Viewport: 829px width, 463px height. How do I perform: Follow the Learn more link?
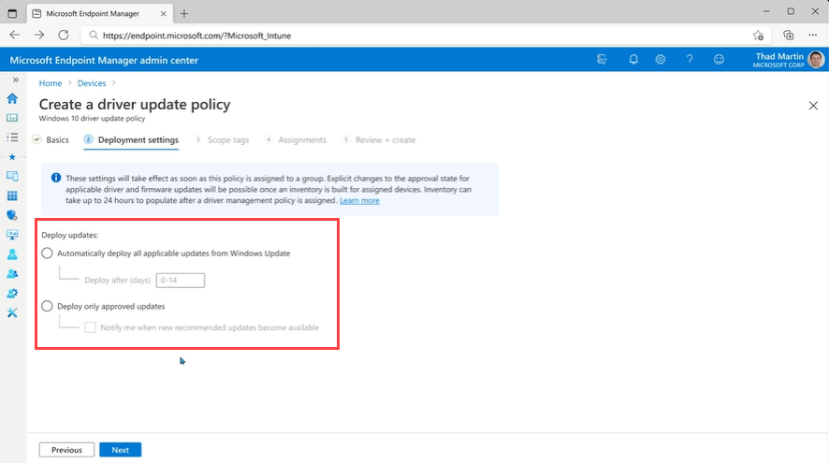(x=359, y=201)
